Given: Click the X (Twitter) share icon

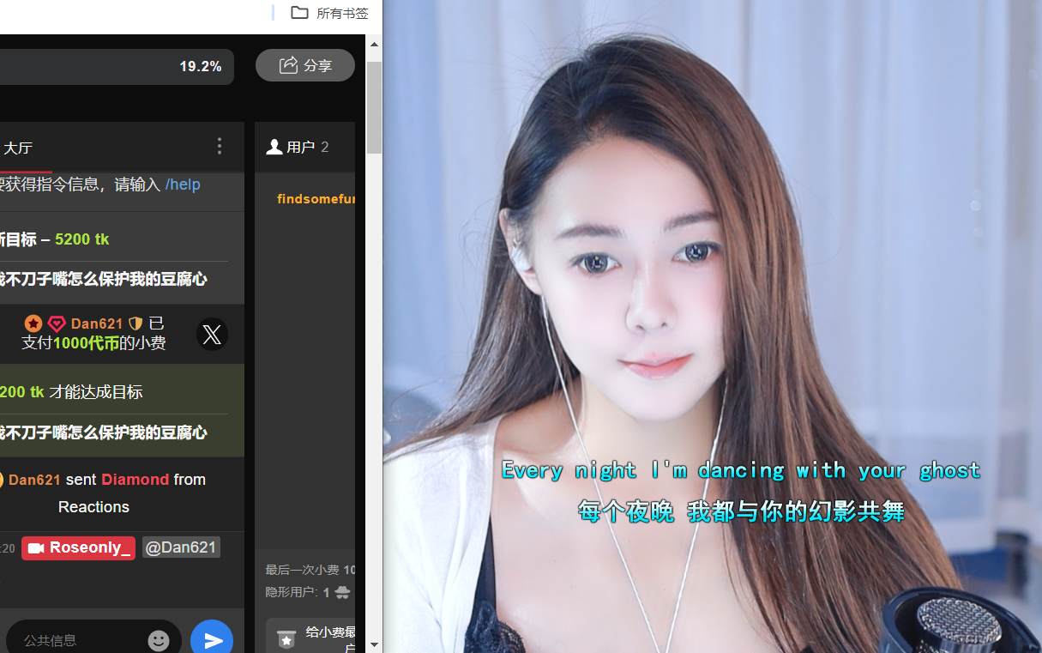Looking at the screenshot, I should [212, 334].
